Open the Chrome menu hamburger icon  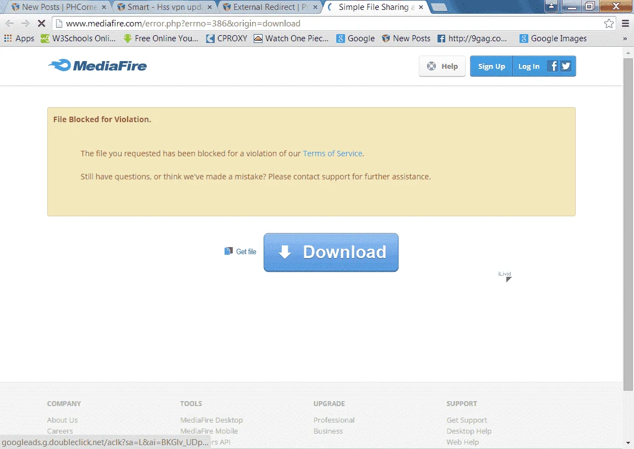click(x=625, y=24)
